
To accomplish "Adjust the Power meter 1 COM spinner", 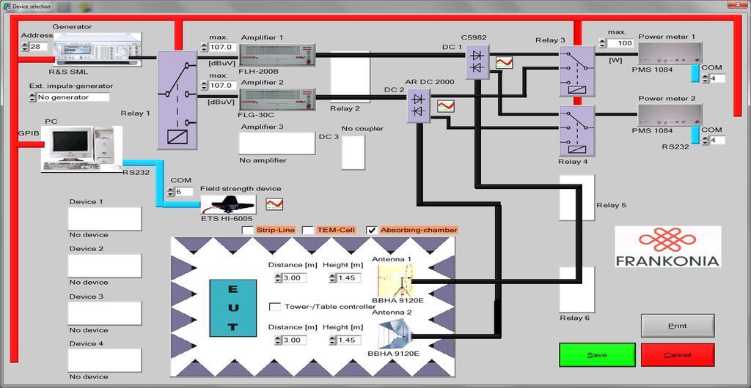I will 705,78.
